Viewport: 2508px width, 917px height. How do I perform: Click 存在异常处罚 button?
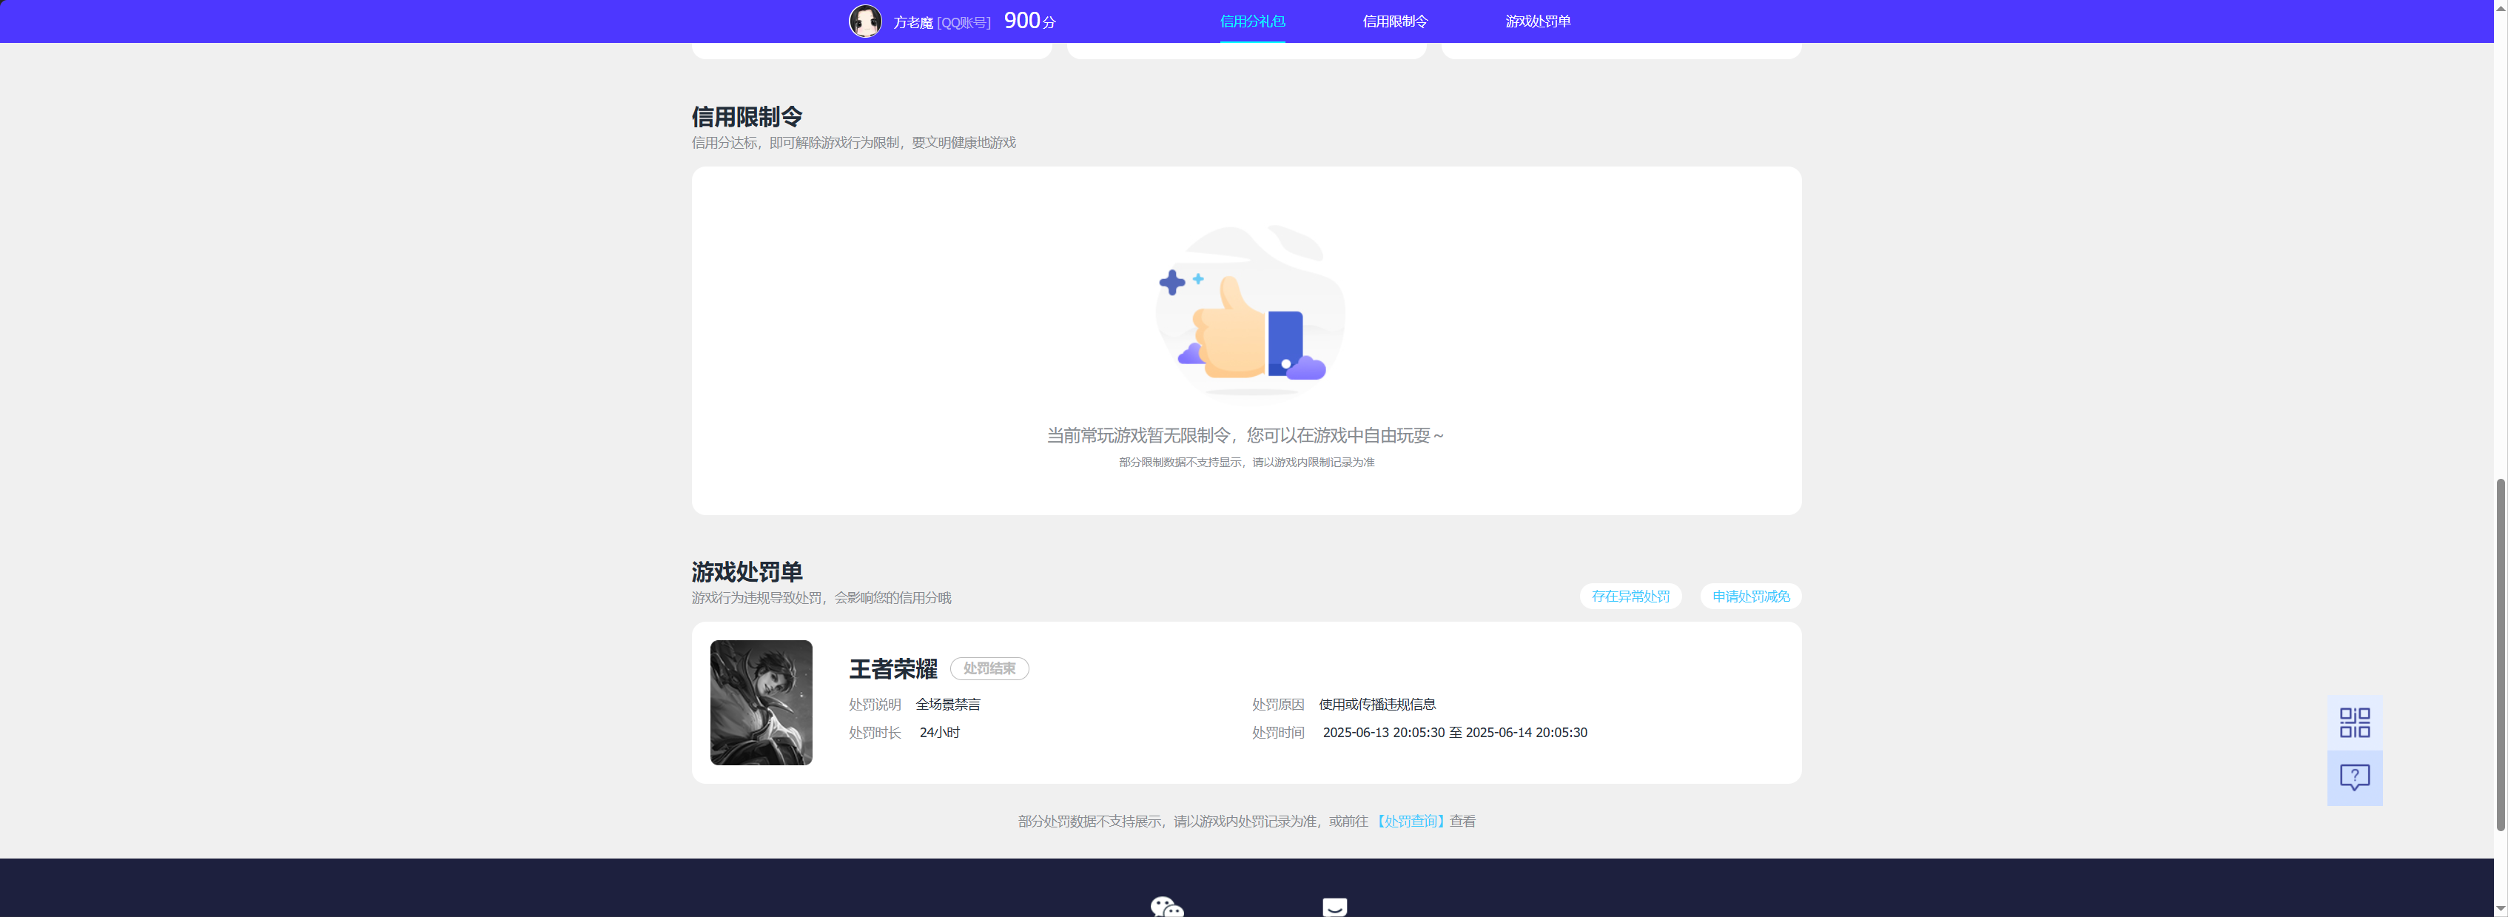point(1630,597)
